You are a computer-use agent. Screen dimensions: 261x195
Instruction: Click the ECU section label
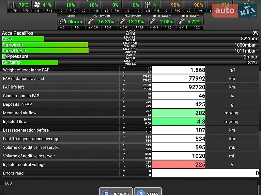(8, 183)
